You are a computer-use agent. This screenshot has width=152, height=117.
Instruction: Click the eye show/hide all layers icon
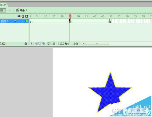click(19, 16)
